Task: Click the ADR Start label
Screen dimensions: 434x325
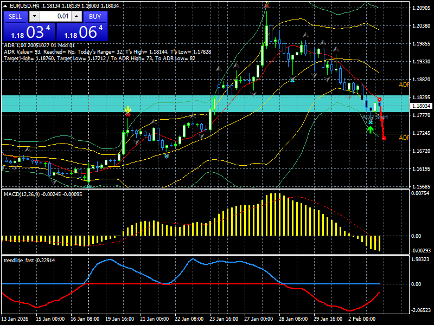Action: pos(375,117)
